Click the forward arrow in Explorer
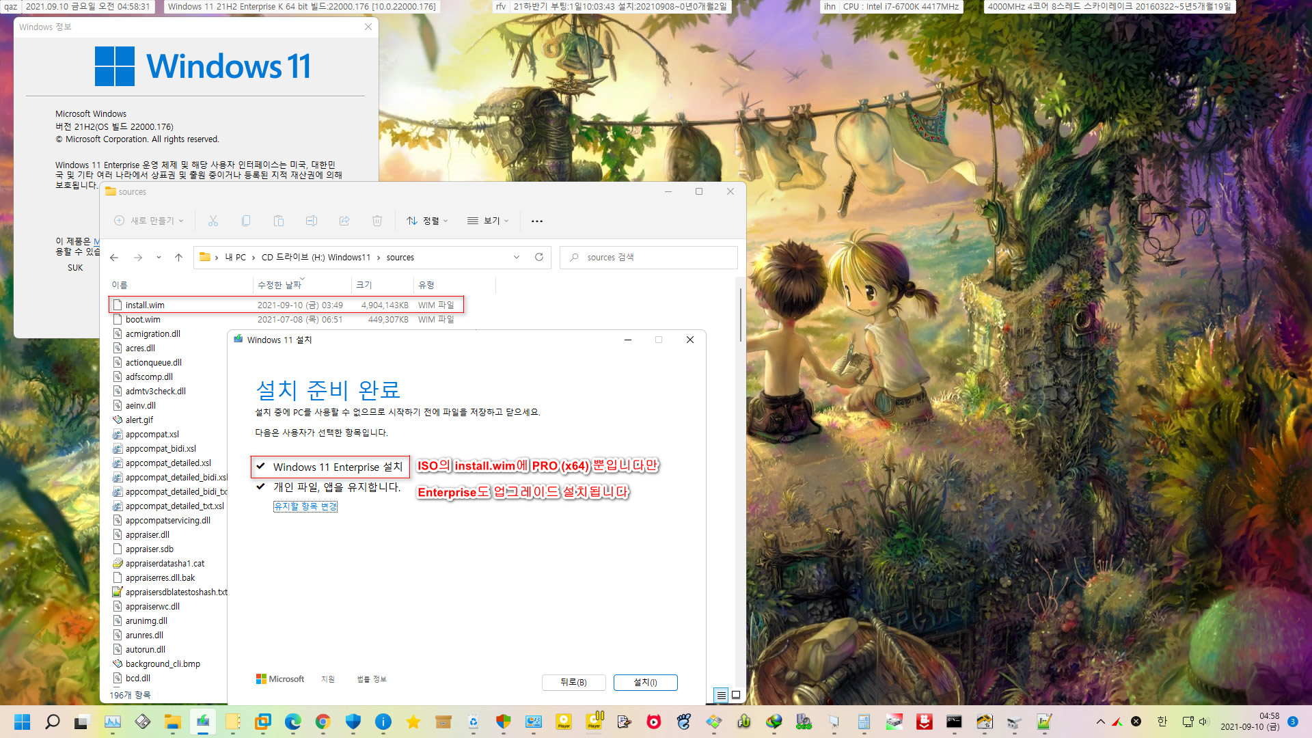 (138, 258)
